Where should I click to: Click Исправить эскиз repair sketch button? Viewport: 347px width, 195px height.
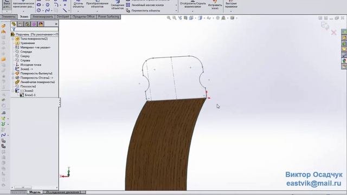click(215, 4)
